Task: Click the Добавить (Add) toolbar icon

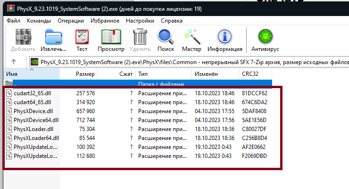Action: pyautogui.click(x=23, y=37)
